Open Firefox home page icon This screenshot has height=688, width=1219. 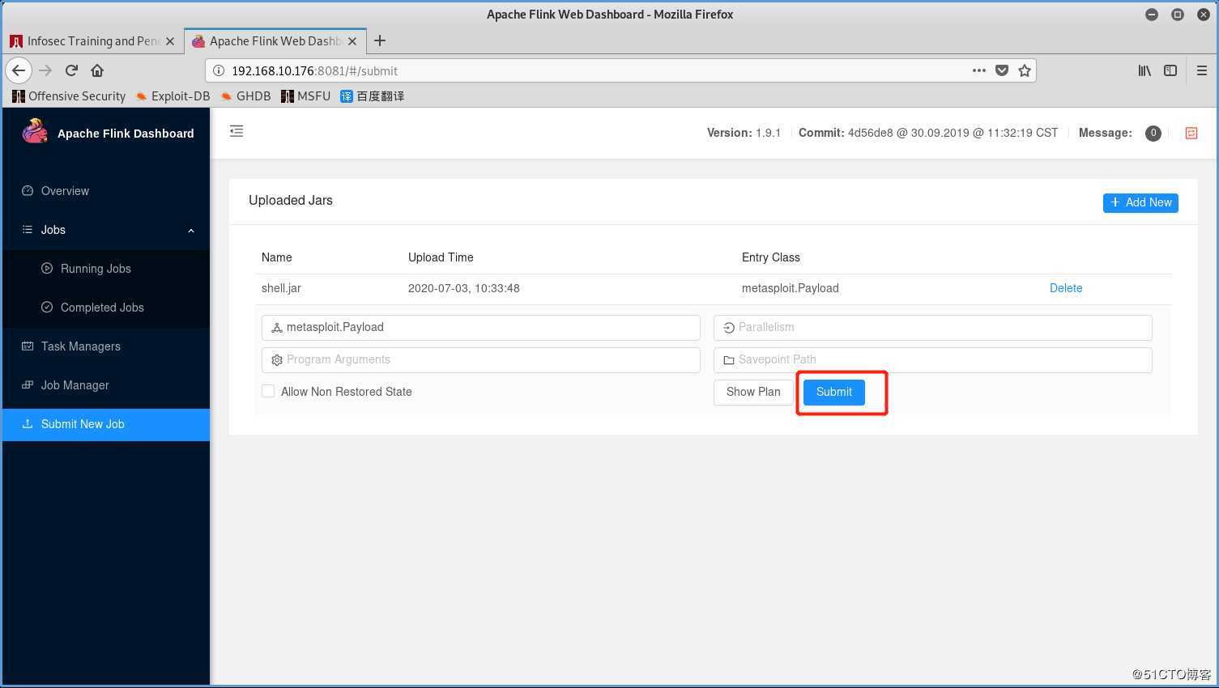[x=97, y=70]
